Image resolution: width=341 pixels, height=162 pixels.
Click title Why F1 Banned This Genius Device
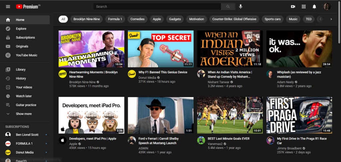tap(163, 72)
